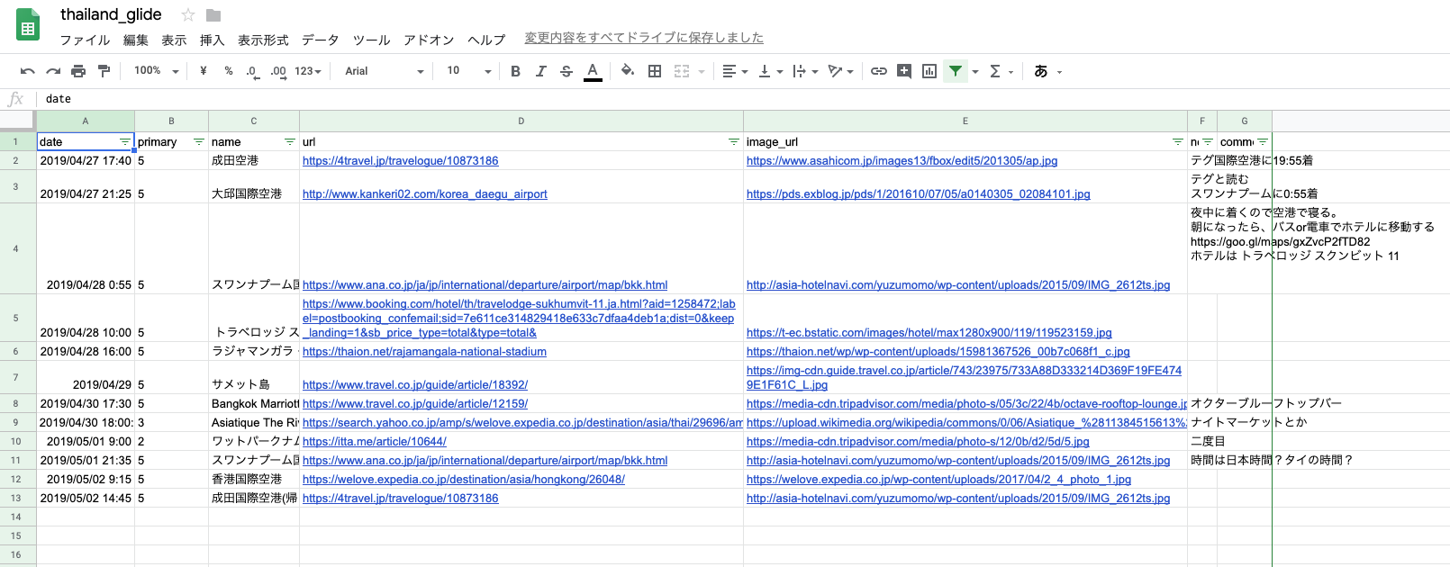Open the 表示形式 menu
1450x567 pixels.
pyautogui.click(x=263, y=40)
